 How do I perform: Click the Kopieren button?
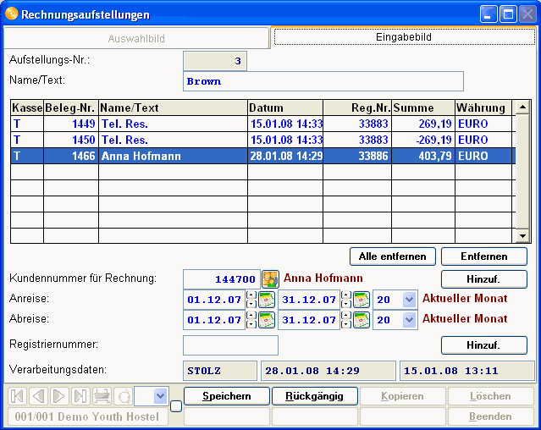point(403,396)
